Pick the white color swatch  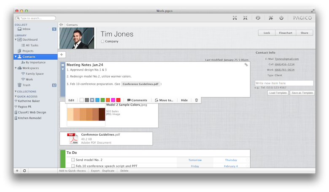coord(82,100)
